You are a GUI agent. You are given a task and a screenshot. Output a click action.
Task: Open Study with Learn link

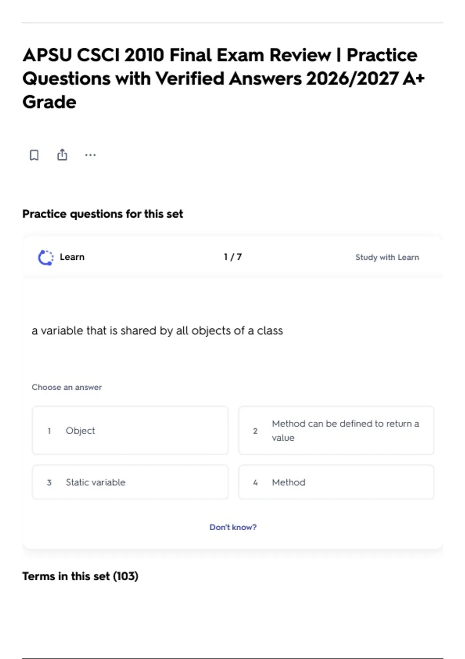click(x=387, y=257)
